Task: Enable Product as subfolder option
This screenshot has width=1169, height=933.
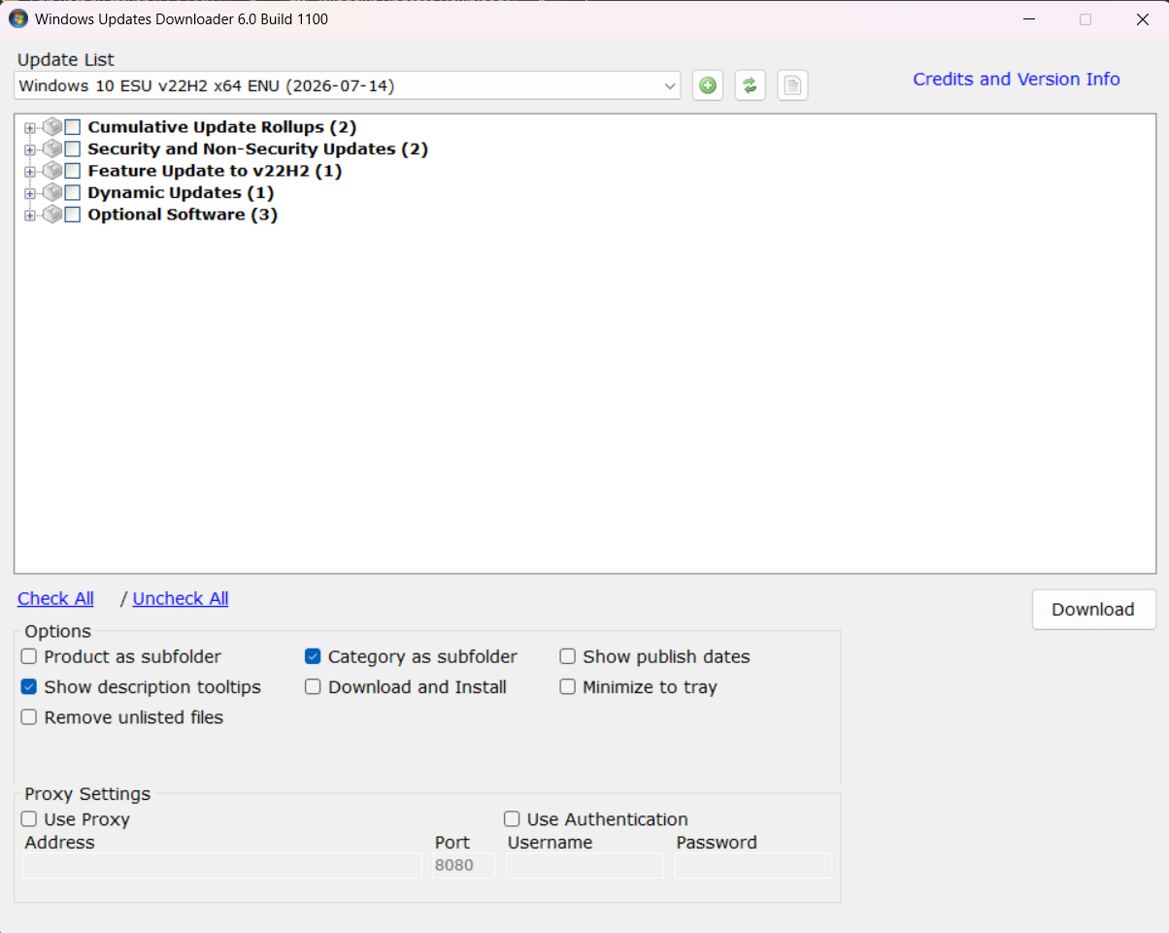Action: (29, 656)
